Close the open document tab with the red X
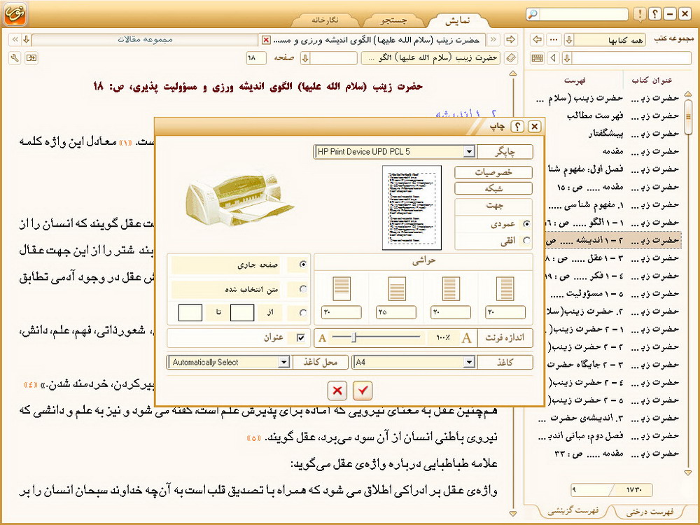 click(265, 40)
